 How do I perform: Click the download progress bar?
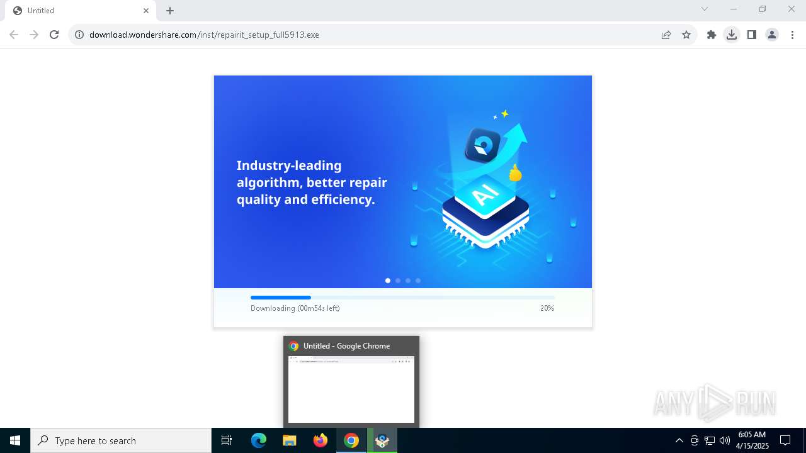[402, 298]
